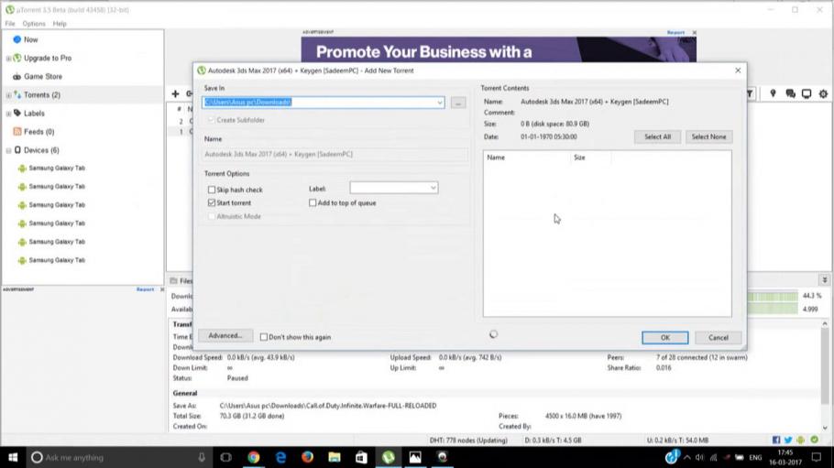The width and height of the screenshot is (834, 468).
Task: Open the uTorrent preferences gear icon
Action: (x=823, y=93)
